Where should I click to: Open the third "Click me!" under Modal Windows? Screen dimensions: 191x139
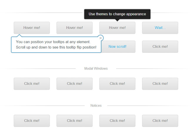117,84
